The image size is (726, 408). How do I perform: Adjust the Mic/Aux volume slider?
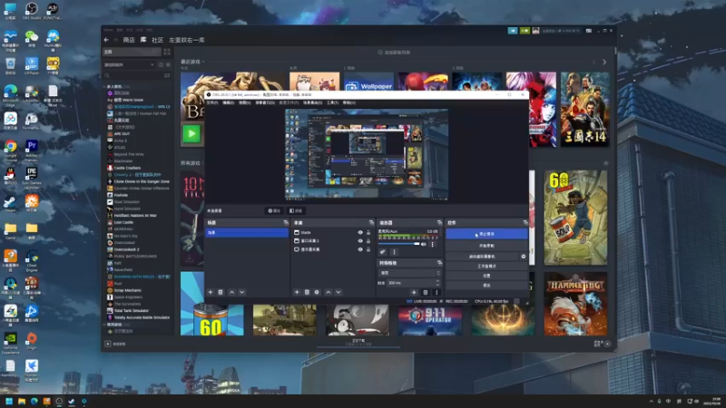coord(398,244)
